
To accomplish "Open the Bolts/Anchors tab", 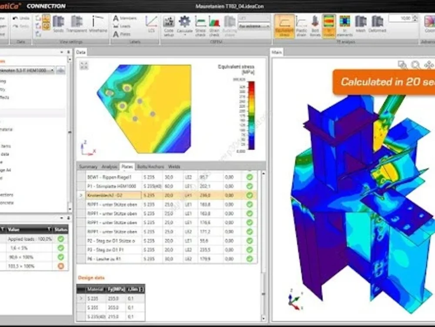I will pos(151,167).
